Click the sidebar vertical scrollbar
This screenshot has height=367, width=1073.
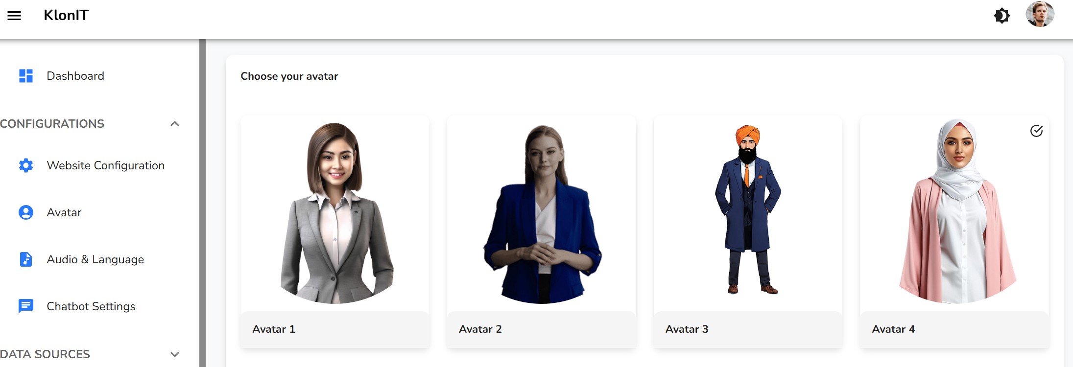pyautogui.click(x=202, y=203)
